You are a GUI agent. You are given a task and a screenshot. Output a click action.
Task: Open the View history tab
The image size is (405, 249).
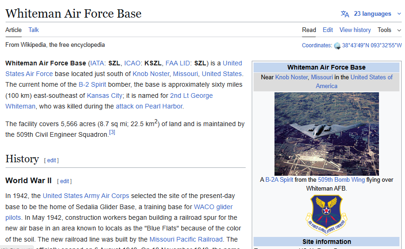point(355,30)
